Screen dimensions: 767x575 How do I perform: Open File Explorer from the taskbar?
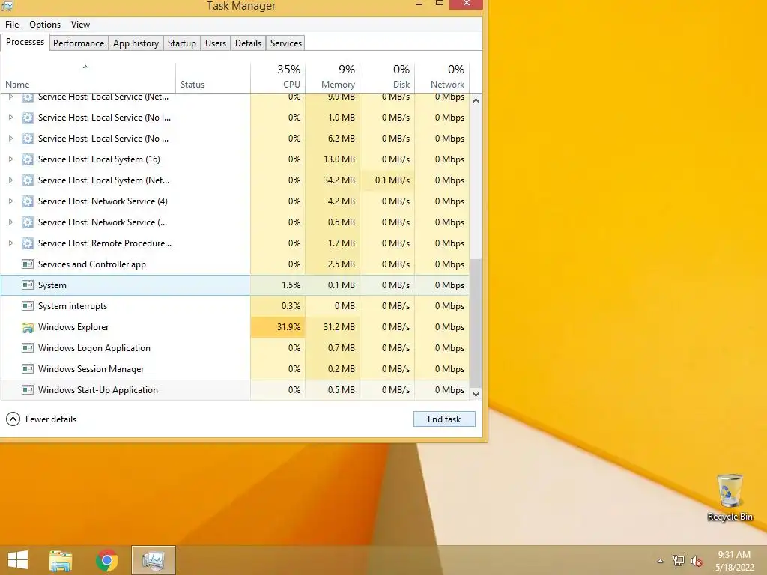tap(61, 560)
